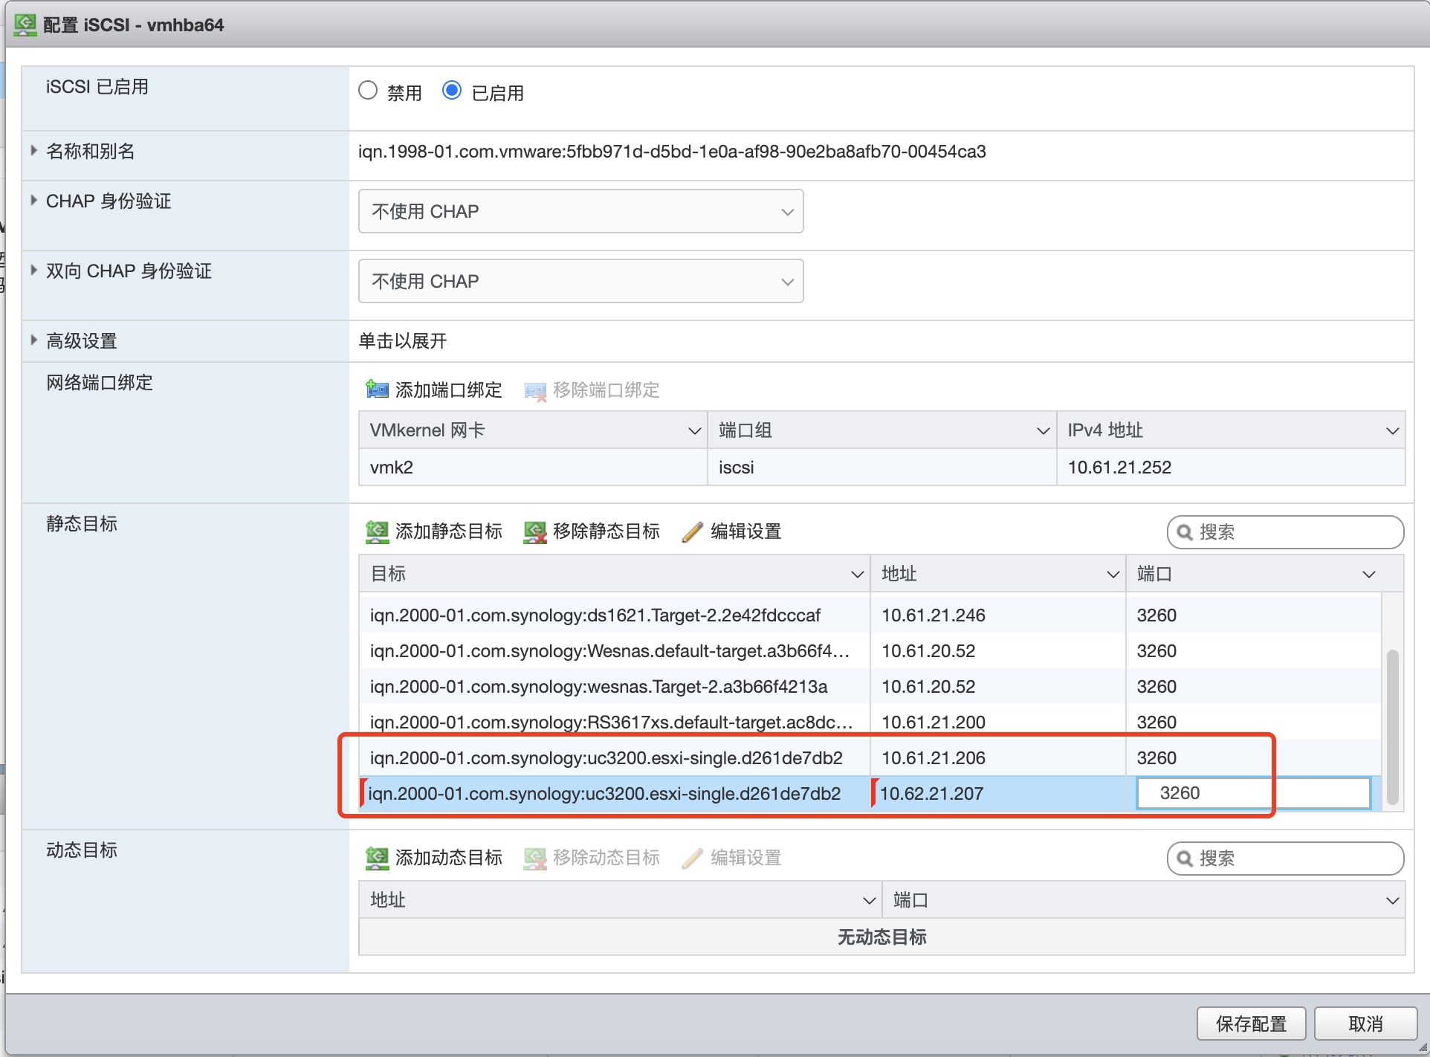Viewport: 1430px width, 1057px height.
Task: Click 移除静态目标 button
Action: coord(592,531)
